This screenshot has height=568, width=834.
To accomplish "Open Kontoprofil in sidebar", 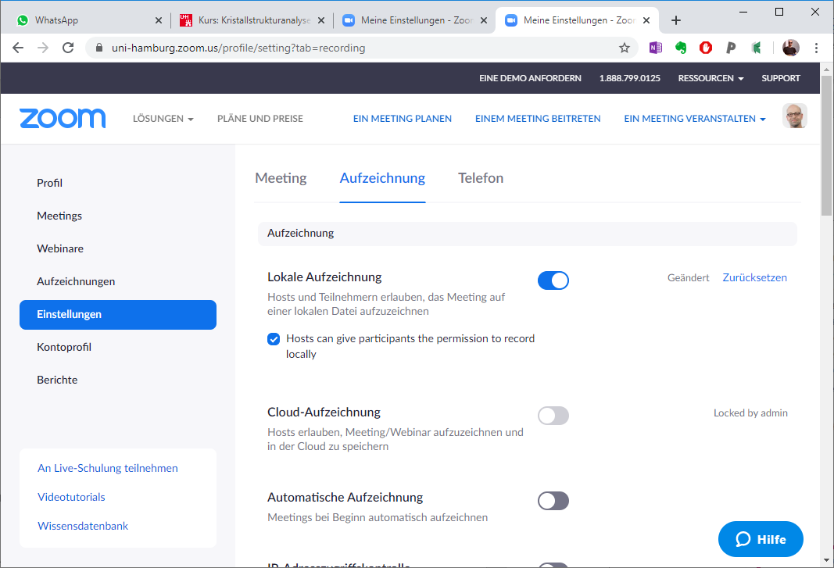I will [64, 348].
